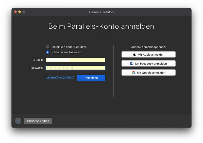Open the 'Passwort vergessen?' link
The image size is (203, 143).
60,77
